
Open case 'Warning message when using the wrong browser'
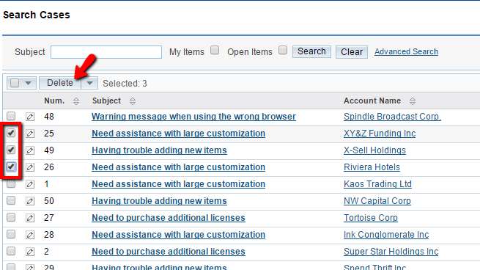click(193, 117)
